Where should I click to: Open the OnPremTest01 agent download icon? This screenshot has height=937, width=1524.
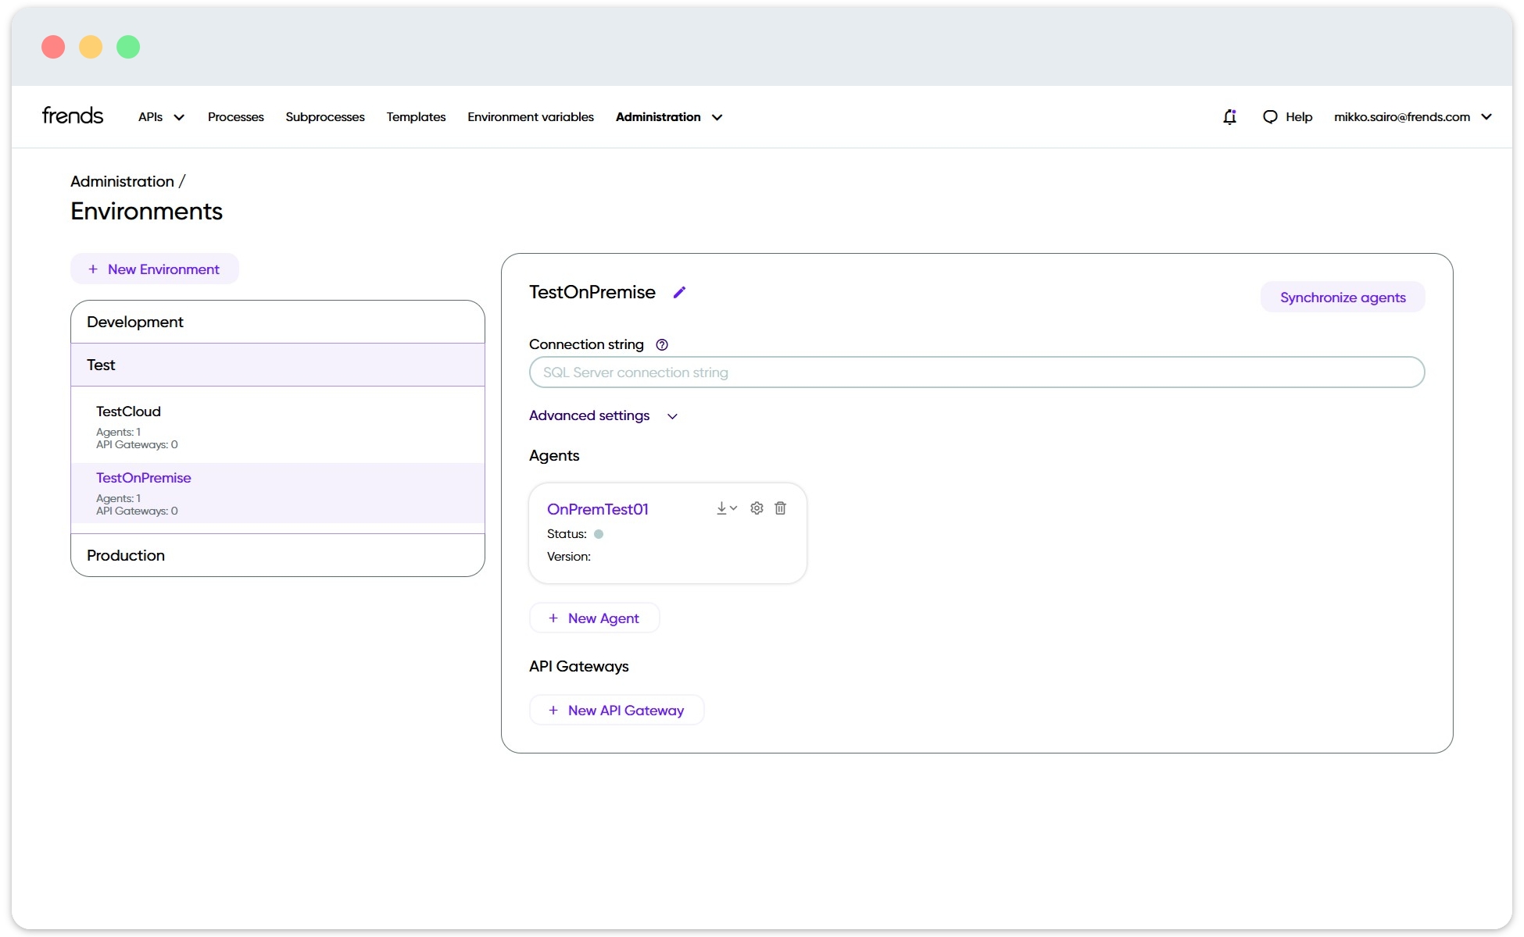point(725,508)
